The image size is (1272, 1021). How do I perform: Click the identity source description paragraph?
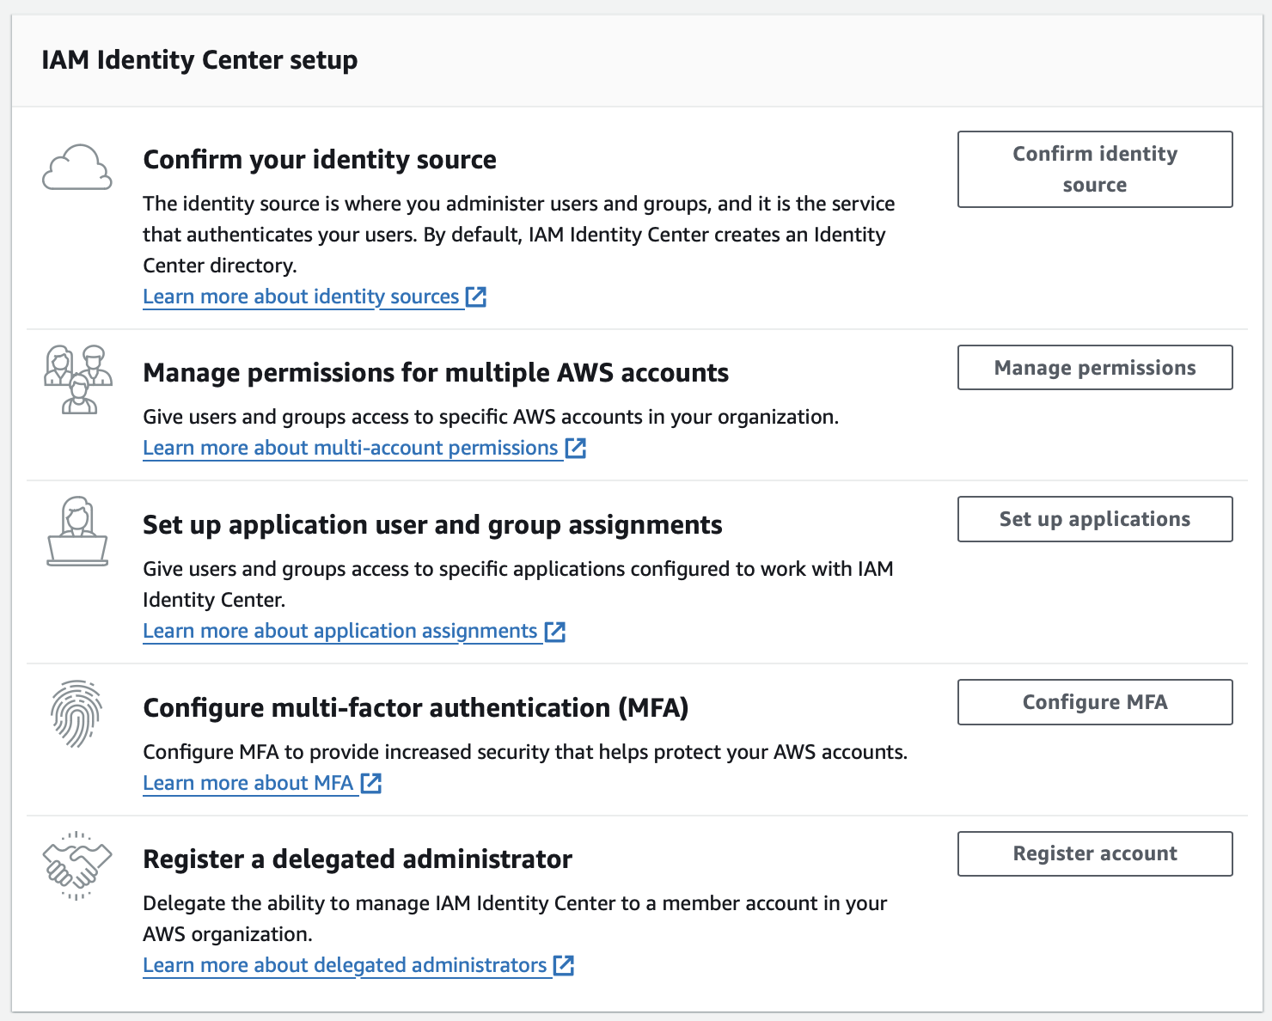click(x=519, y=235)
